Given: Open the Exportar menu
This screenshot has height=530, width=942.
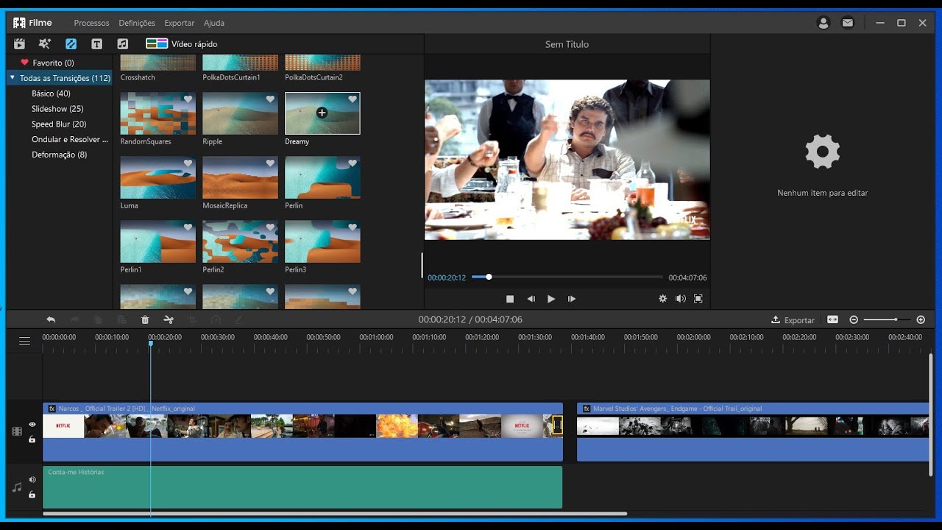Looking at the screenshot, I should coord(180,23).
